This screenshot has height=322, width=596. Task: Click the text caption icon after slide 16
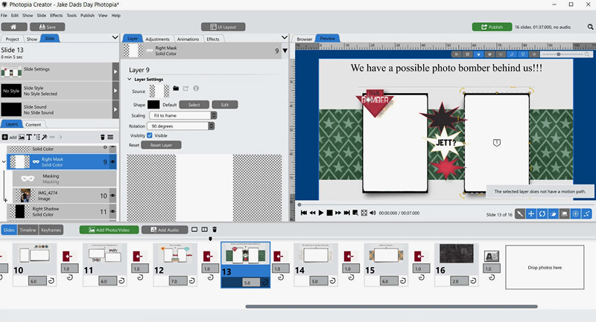491,257
